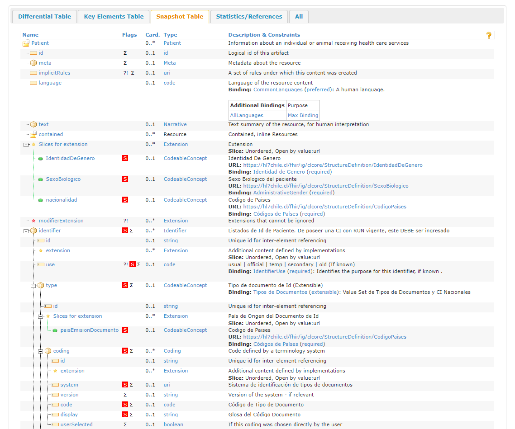Click the green paisEmisionDocumento icon
The image size is (515, 429).
[x=55, y=330]
